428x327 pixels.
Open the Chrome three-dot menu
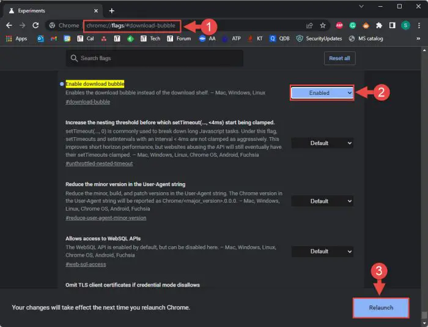[x=419, y=26]
